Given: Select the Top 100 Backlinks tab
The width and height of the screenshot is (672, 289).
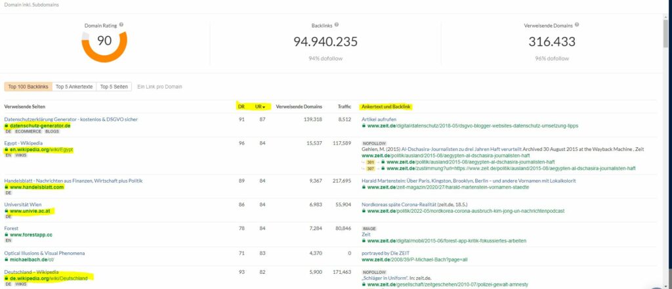Looking at the screenshot, I should (28, 87).
